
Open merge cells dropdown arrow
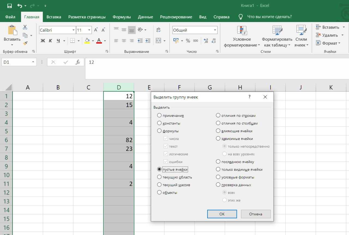coord(165,41)
